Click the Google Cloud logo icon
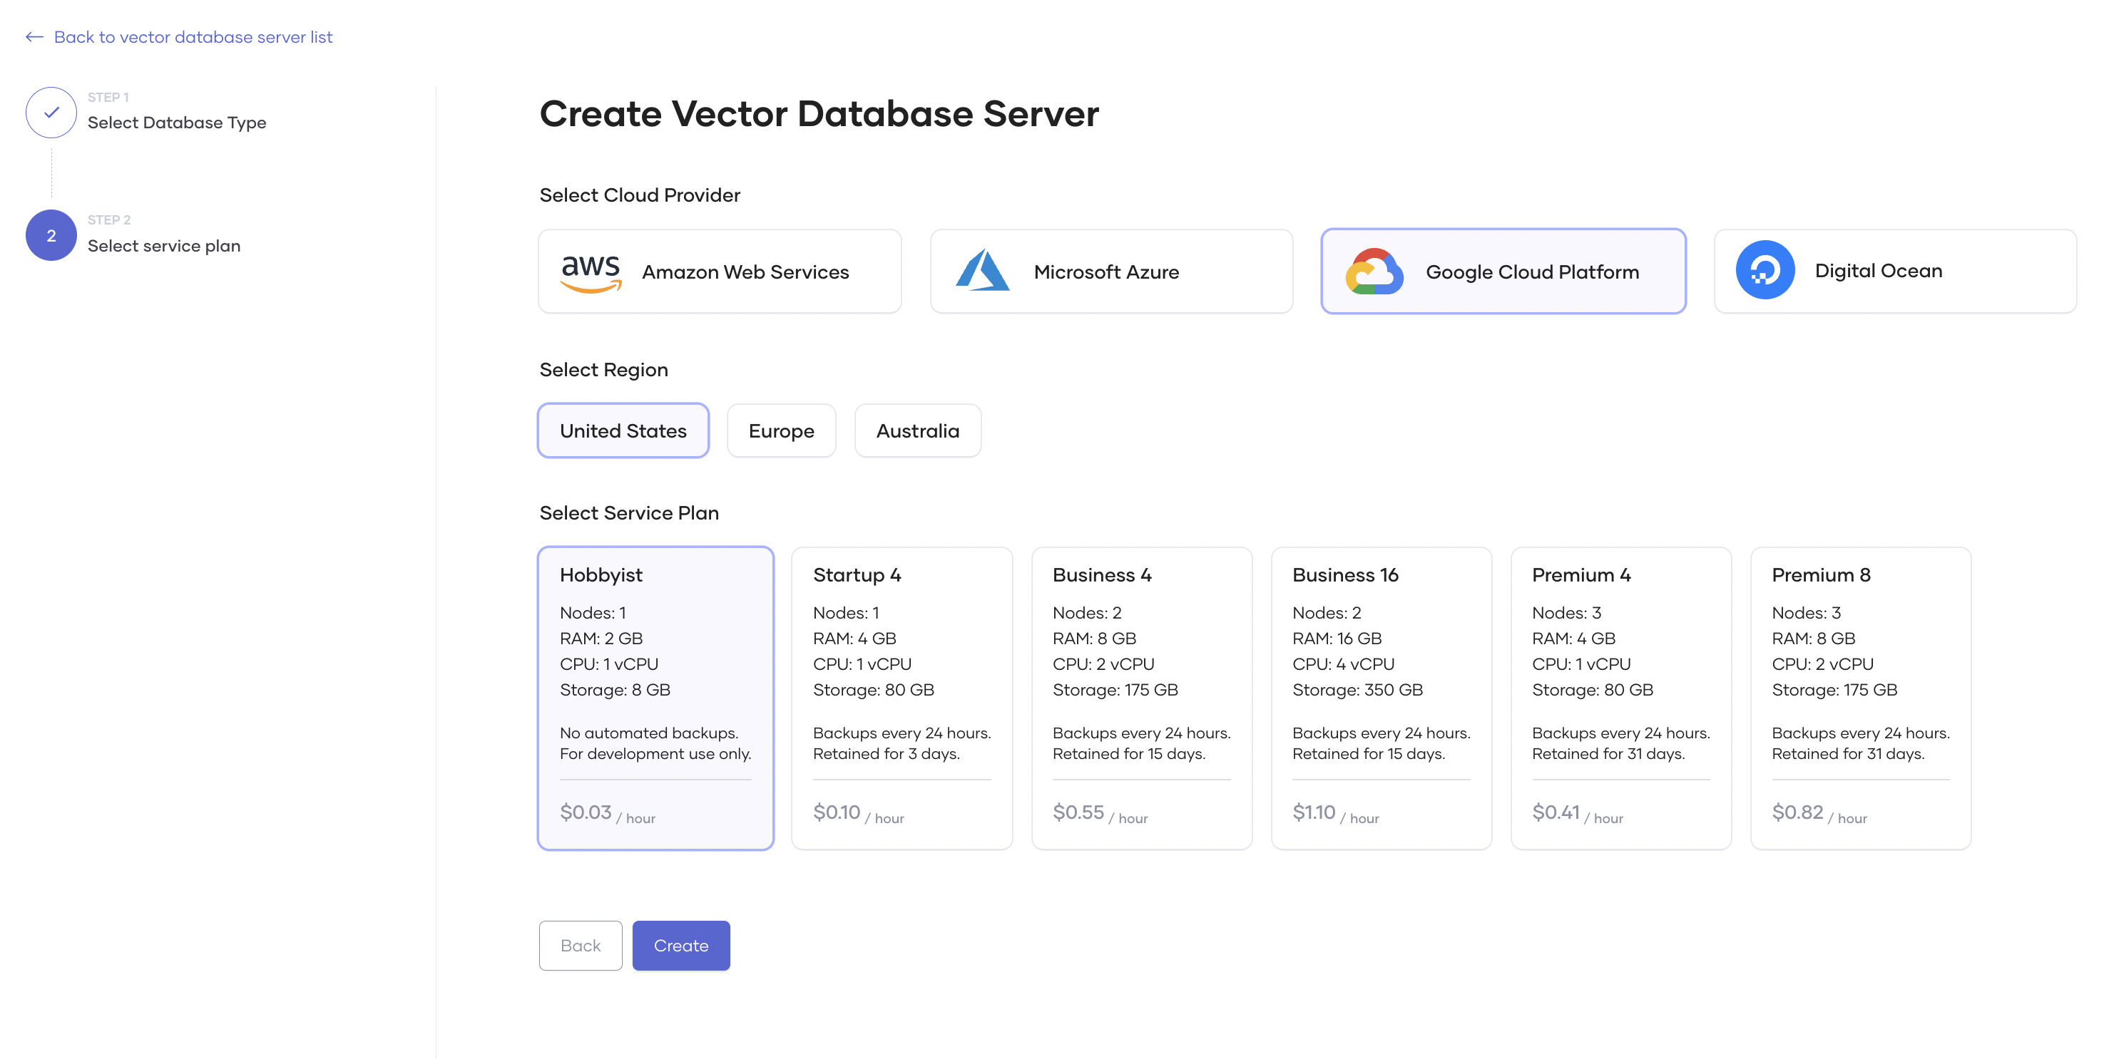This screenshot has height=1059, width=2114. coord(1374,272)
